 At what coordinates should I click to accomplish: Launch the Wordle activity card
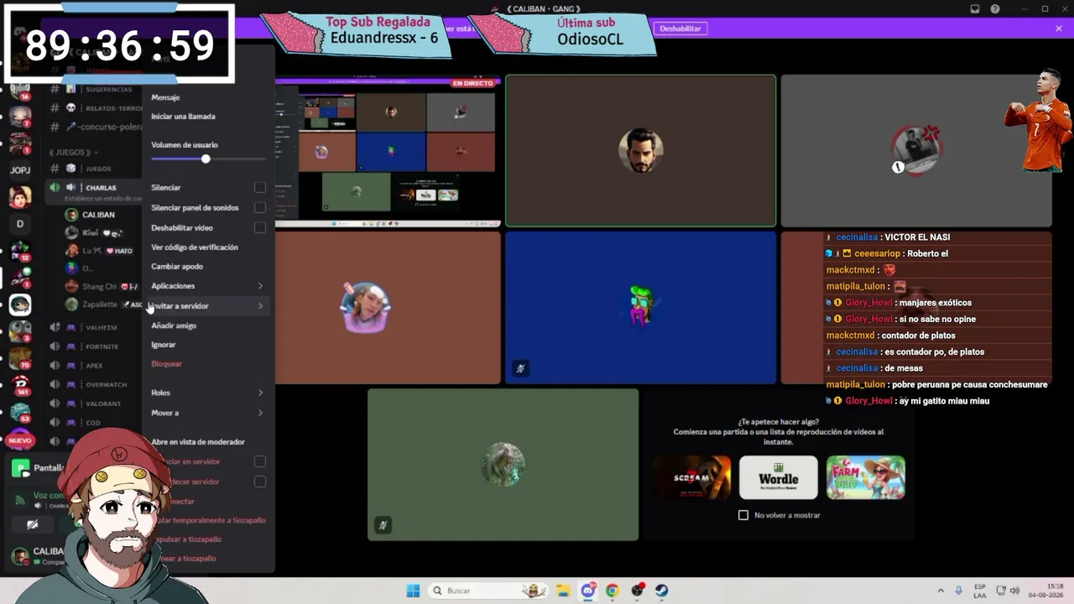[x=779, y=477]
